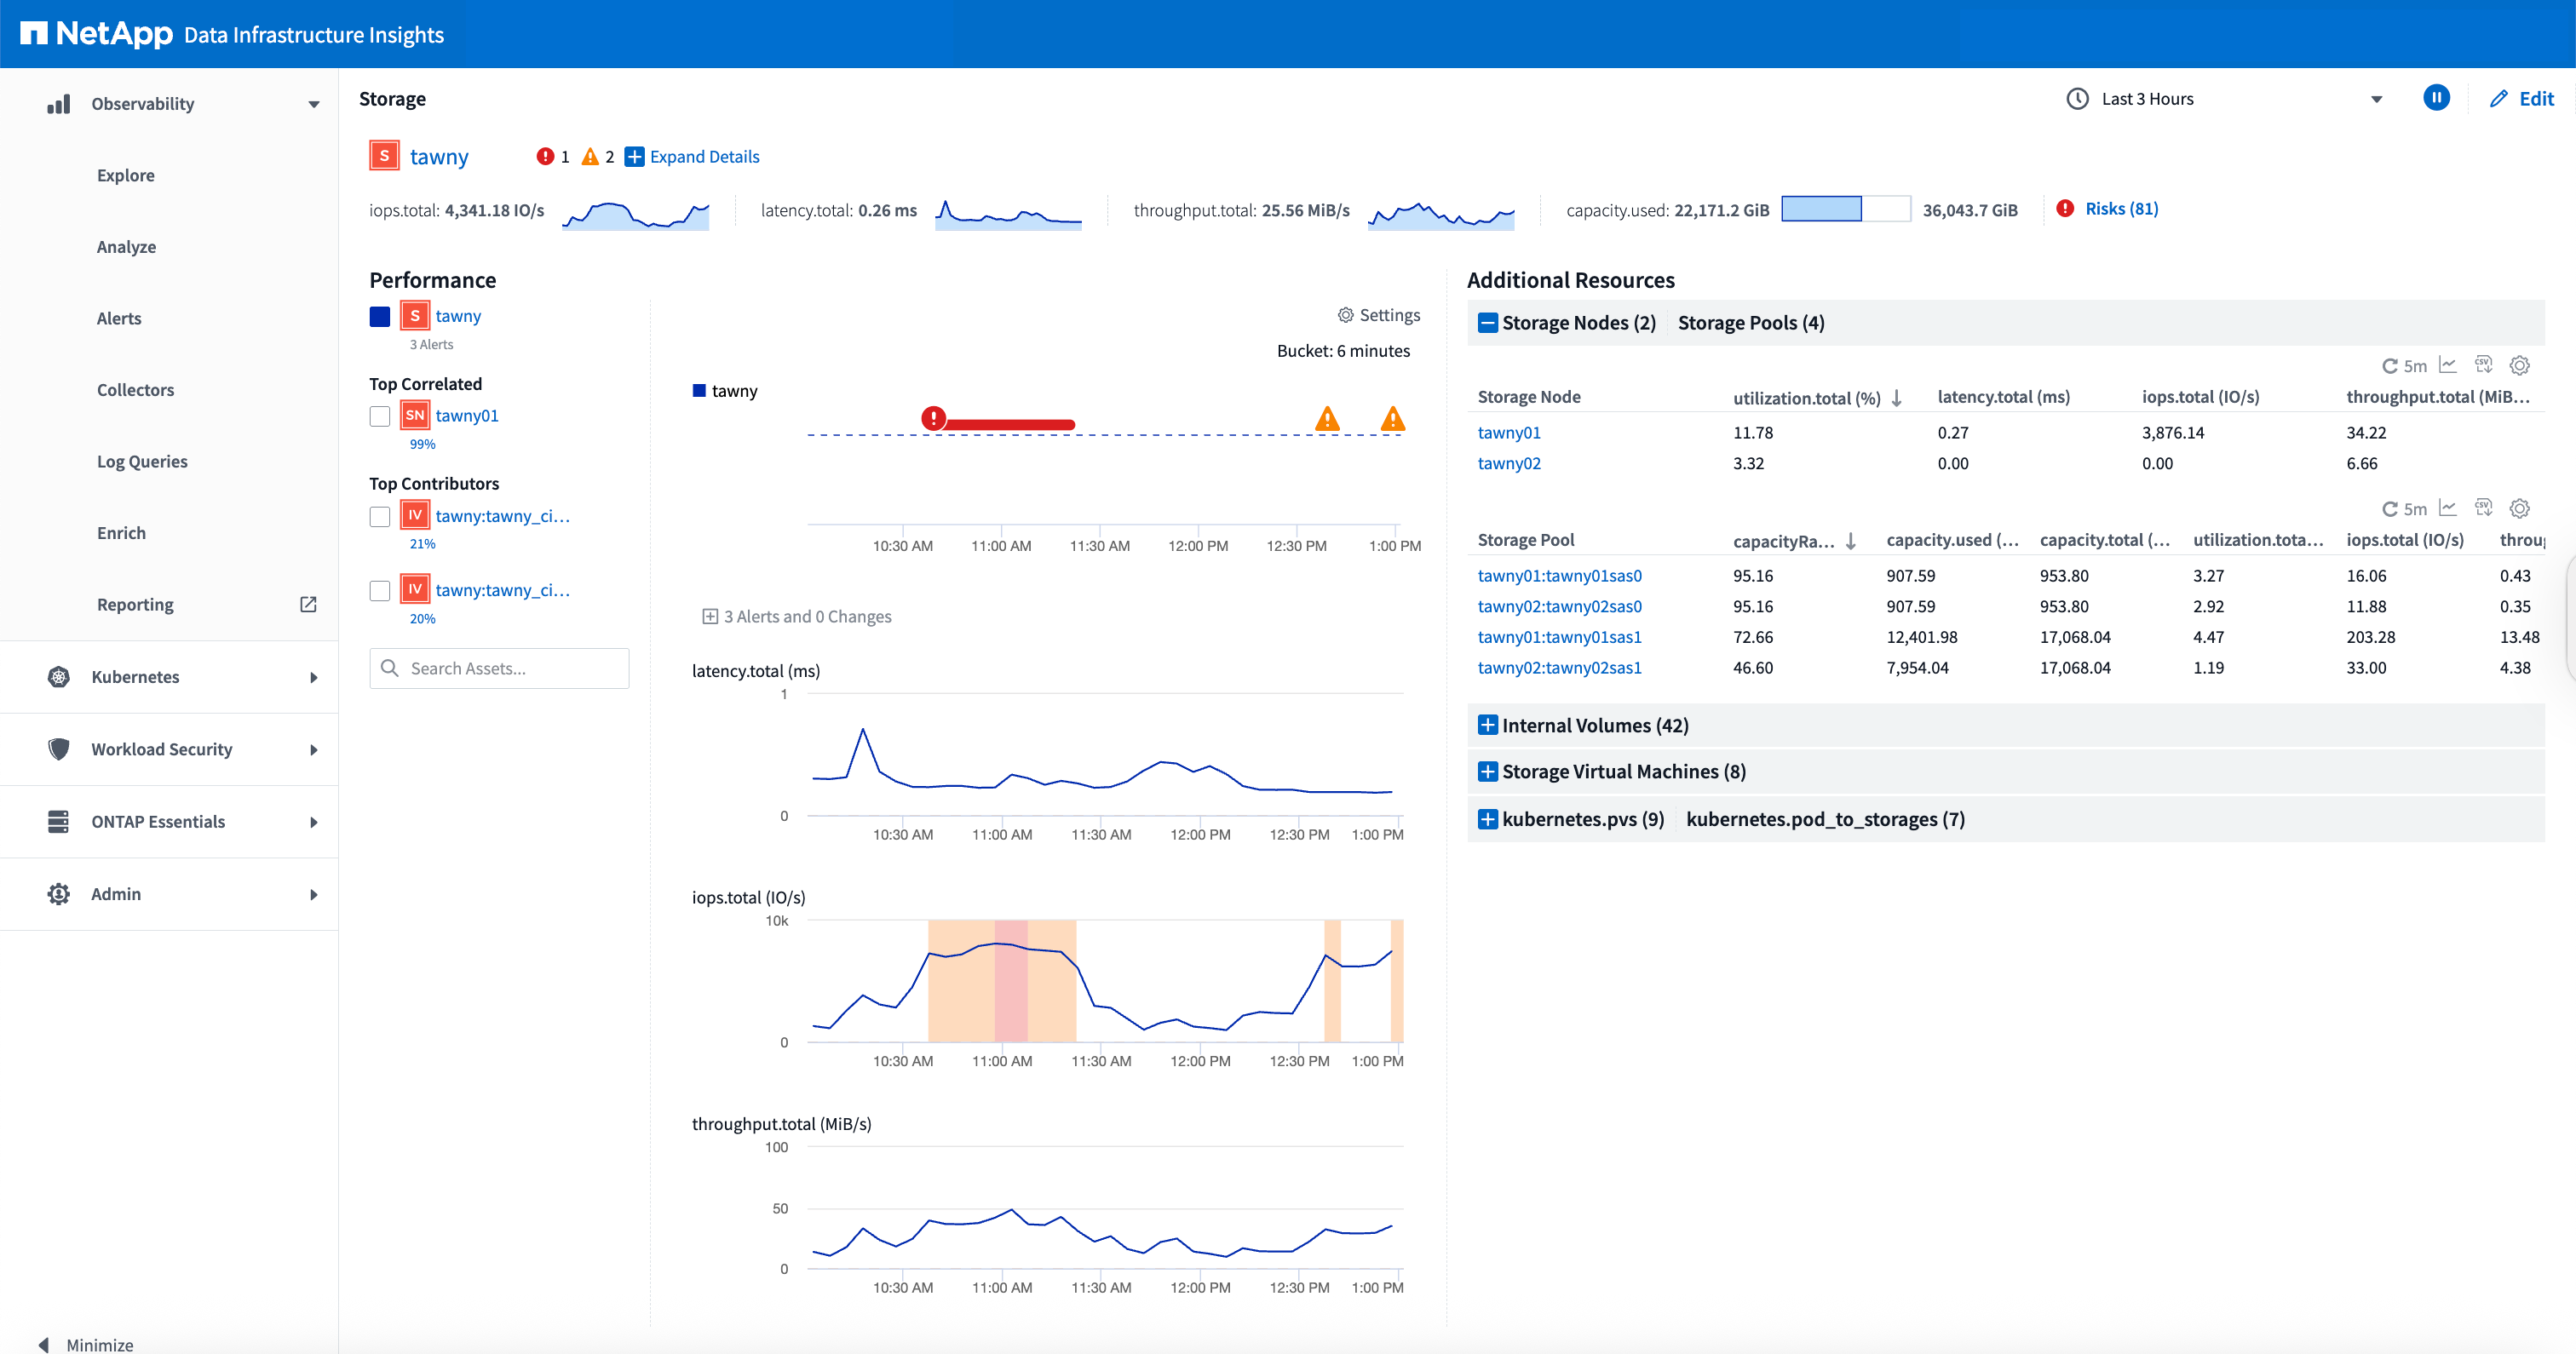The image size is (2576, 1354).
Task: Click the Storage Pools table chart icon
Action: [x=2447, y=508]
